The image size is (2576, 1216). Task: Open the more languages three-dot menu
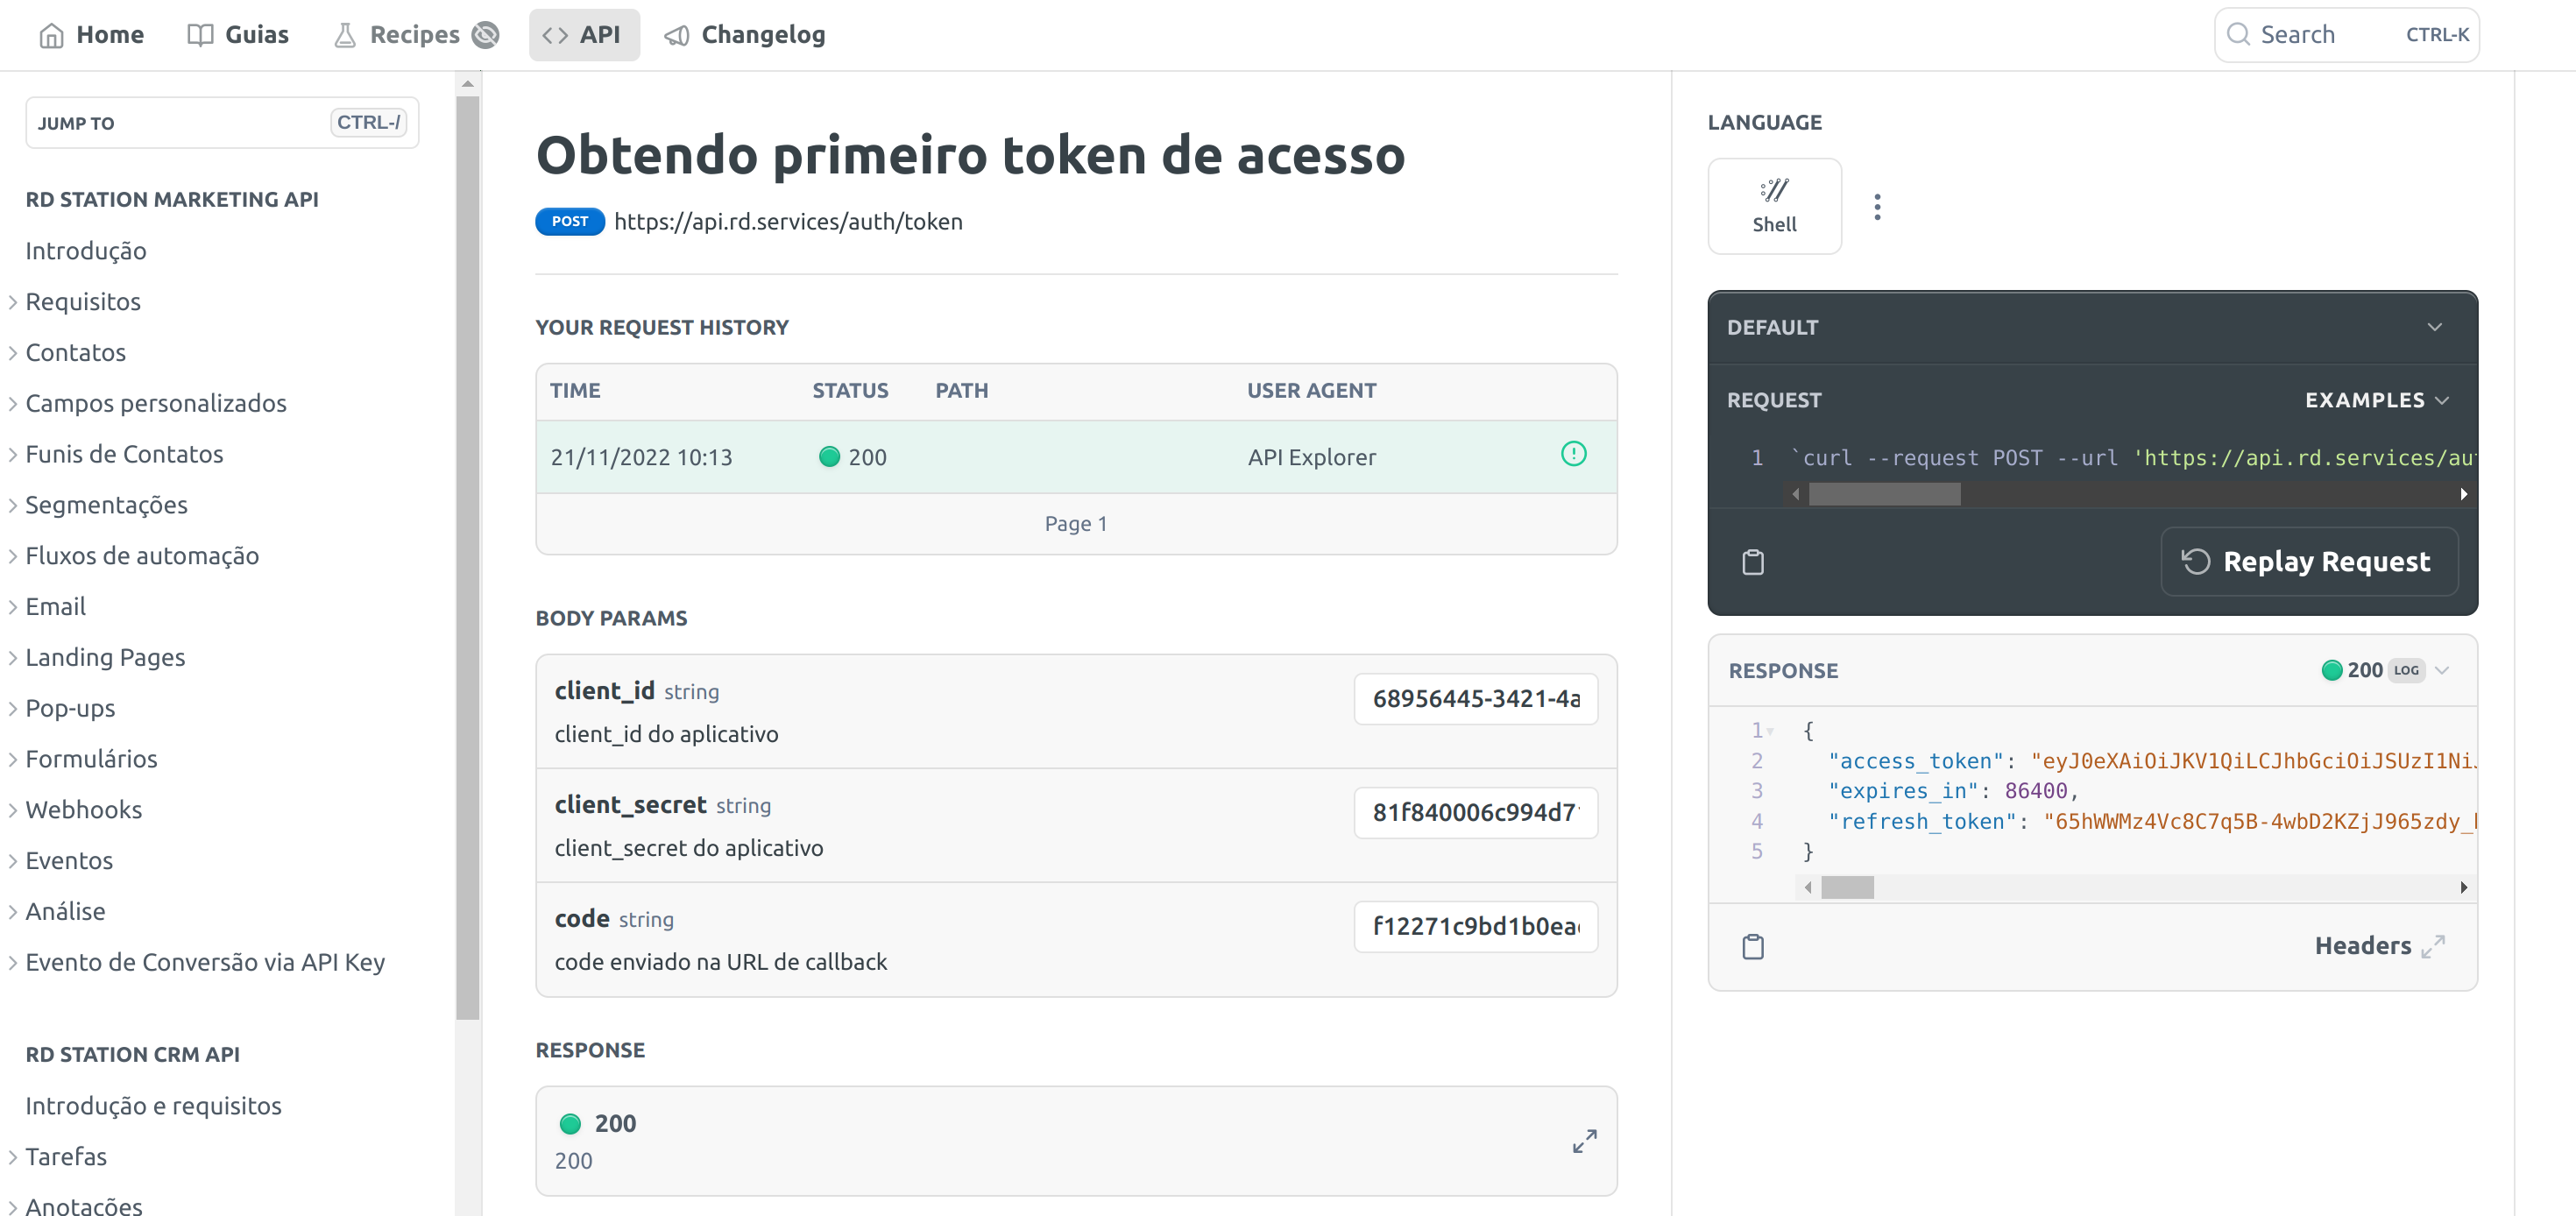1877,207
